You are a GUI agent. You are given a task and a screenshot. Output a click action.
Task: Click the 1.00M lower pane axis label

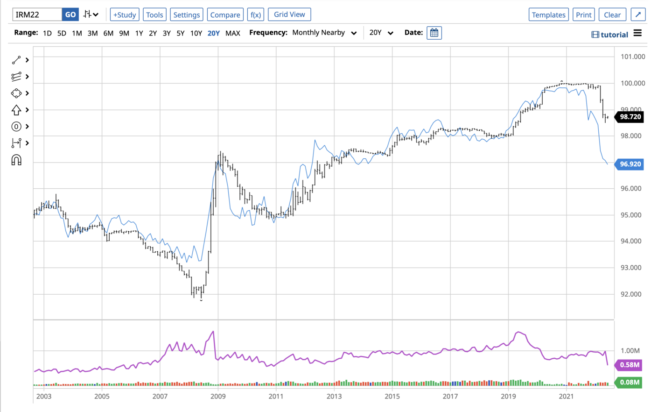(x=630, y=350)
